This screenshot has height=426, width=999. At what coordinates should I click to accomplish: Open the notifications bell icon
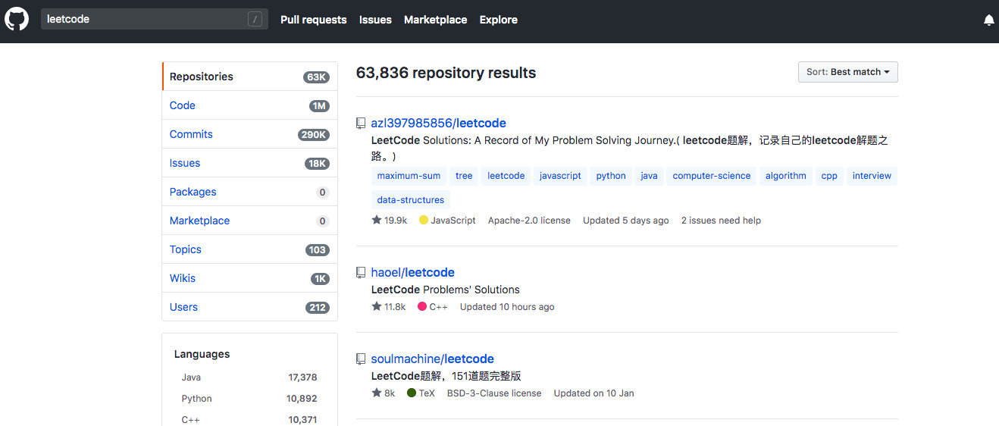click(x=988, y=20)
